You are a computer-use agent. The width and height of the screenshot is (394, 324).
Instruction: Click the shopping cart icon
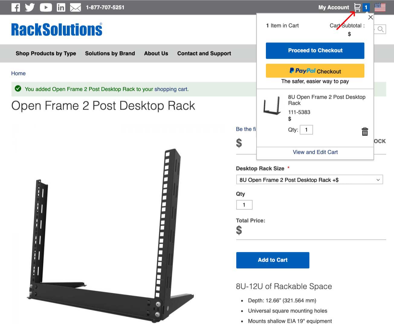pyautogui.click(x=357, y=7)
